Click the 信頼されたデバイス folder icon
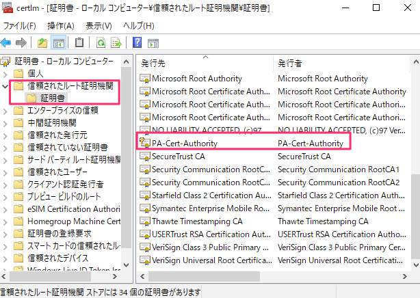The height and width of the screenshot is (298, 420). pyautogui.click(x=18, y=258)
